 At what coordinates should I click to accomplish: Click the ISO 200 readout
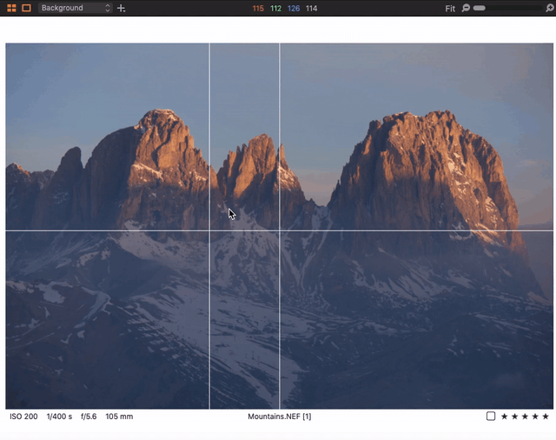23,417
